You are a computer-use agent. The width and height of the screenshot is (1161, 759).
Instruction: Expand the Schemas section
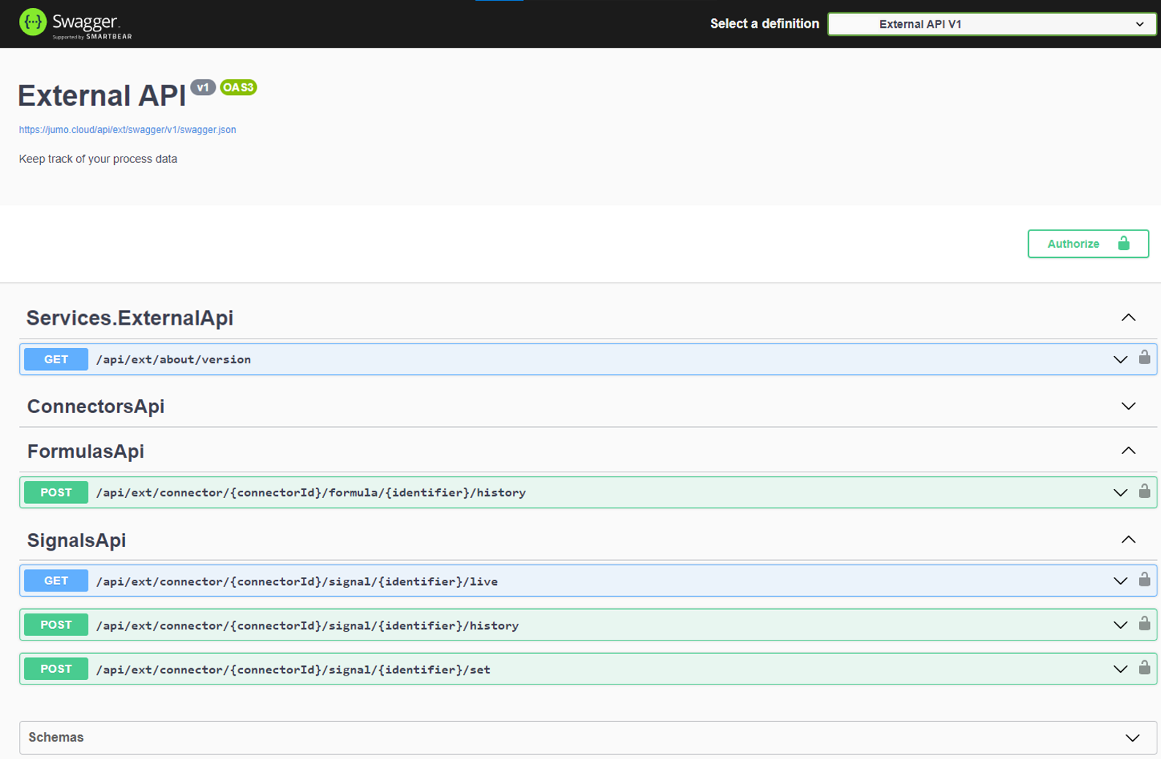[x=1132, y=738]
